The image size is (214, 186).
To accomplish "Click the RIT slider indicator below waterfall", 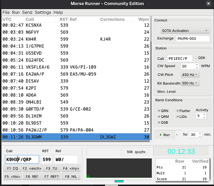I will pos(119,181).
